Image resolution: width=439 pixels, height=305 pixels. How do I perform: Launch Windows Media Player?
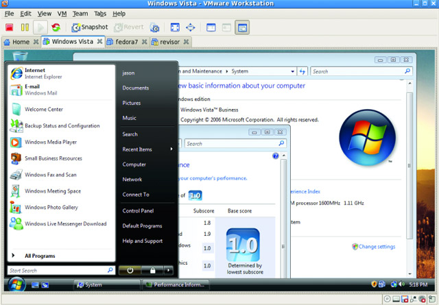(61, 142)
